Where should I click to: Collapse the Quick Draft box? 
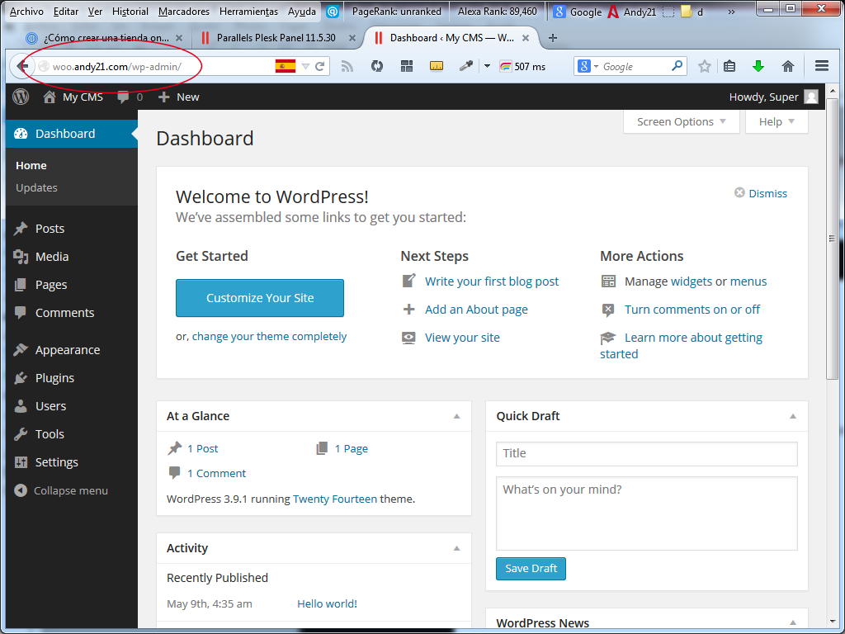pyautogui.click(x=793, y=416)
